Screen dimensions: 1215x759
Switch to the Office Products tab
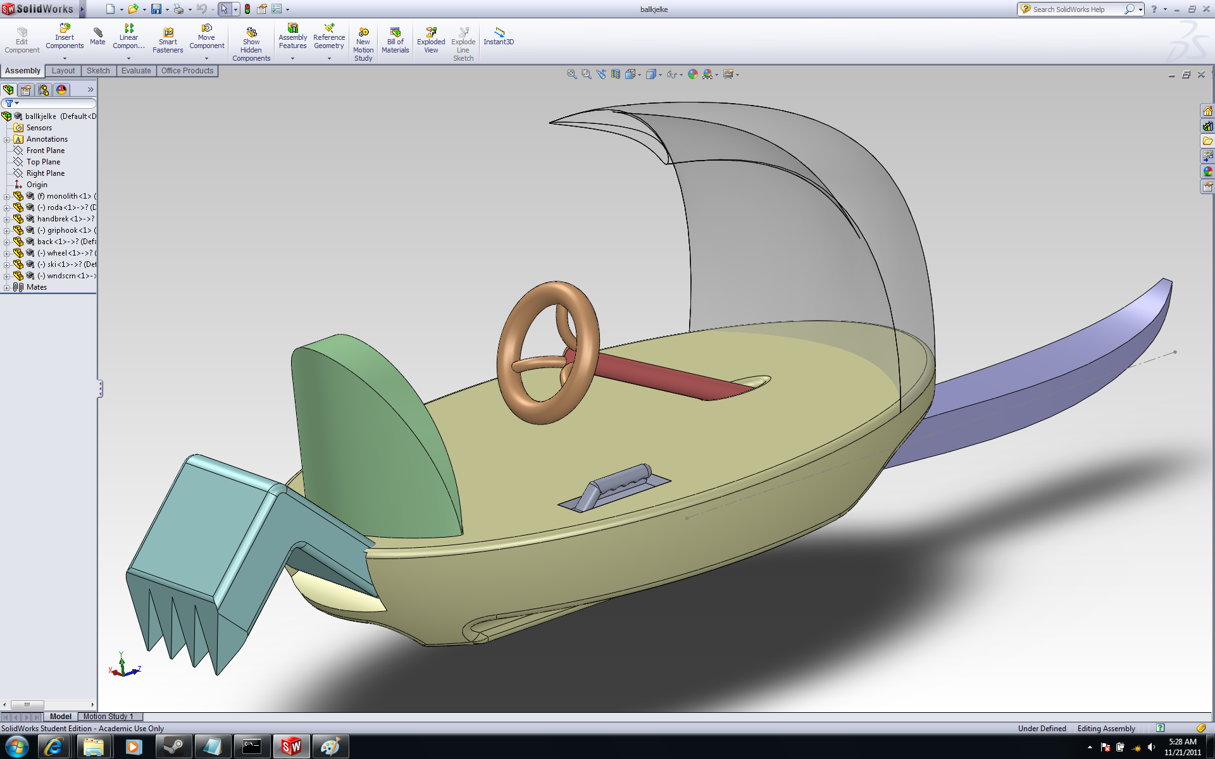[187, 71]
